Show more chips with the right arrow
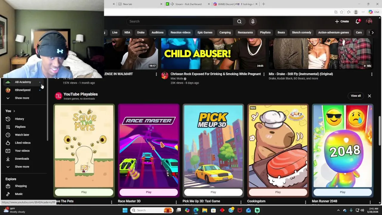Viewport: 382px width, 215px height. tap(372, 33)
